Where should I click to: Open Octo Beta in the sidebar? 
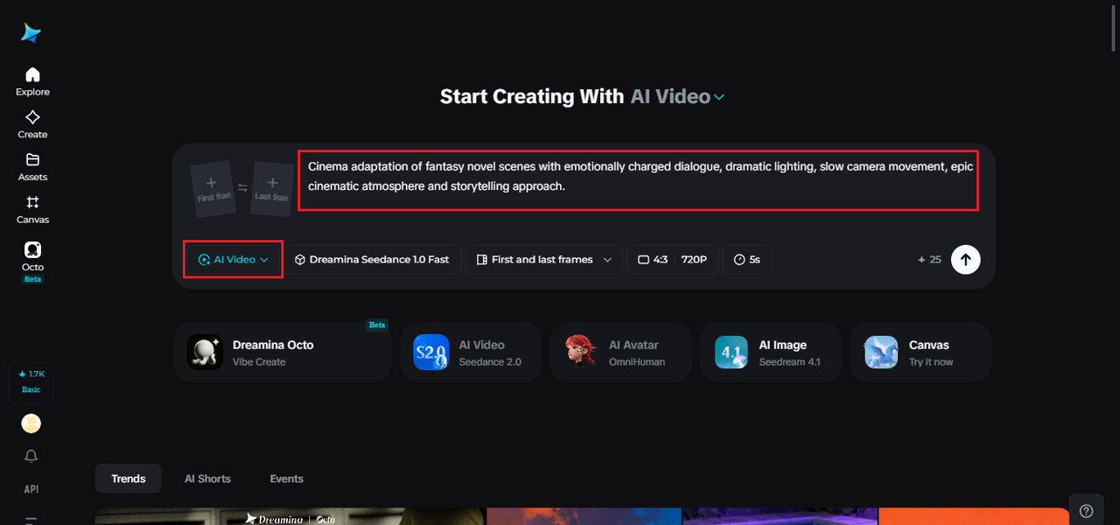pyautogui.click(x=32, y=262)
